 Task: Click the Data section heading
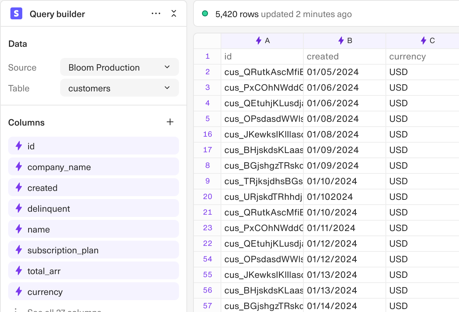point(18,44)
